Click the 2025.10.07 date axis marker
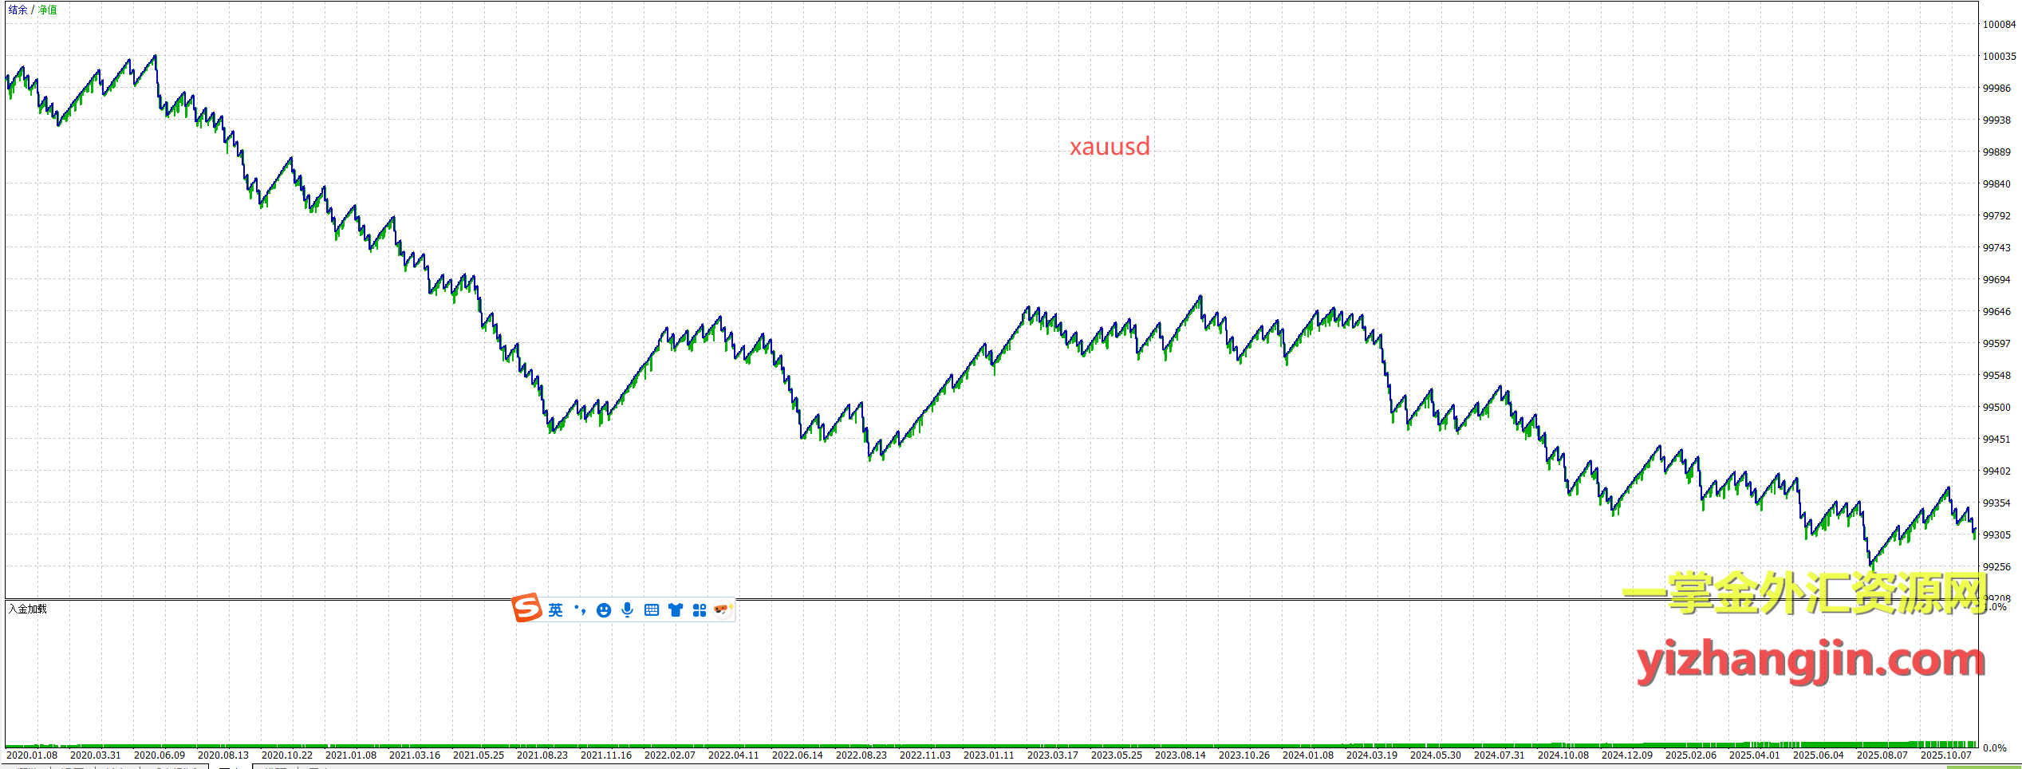The image size is (2022, 769). (1945, 755)
